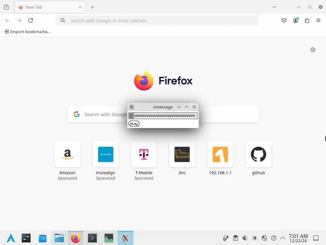Open the Pocket save icon
Viewport: 326px width, 245px height.
284,20
